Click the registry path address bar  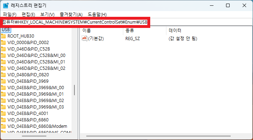tap(126, 22)
